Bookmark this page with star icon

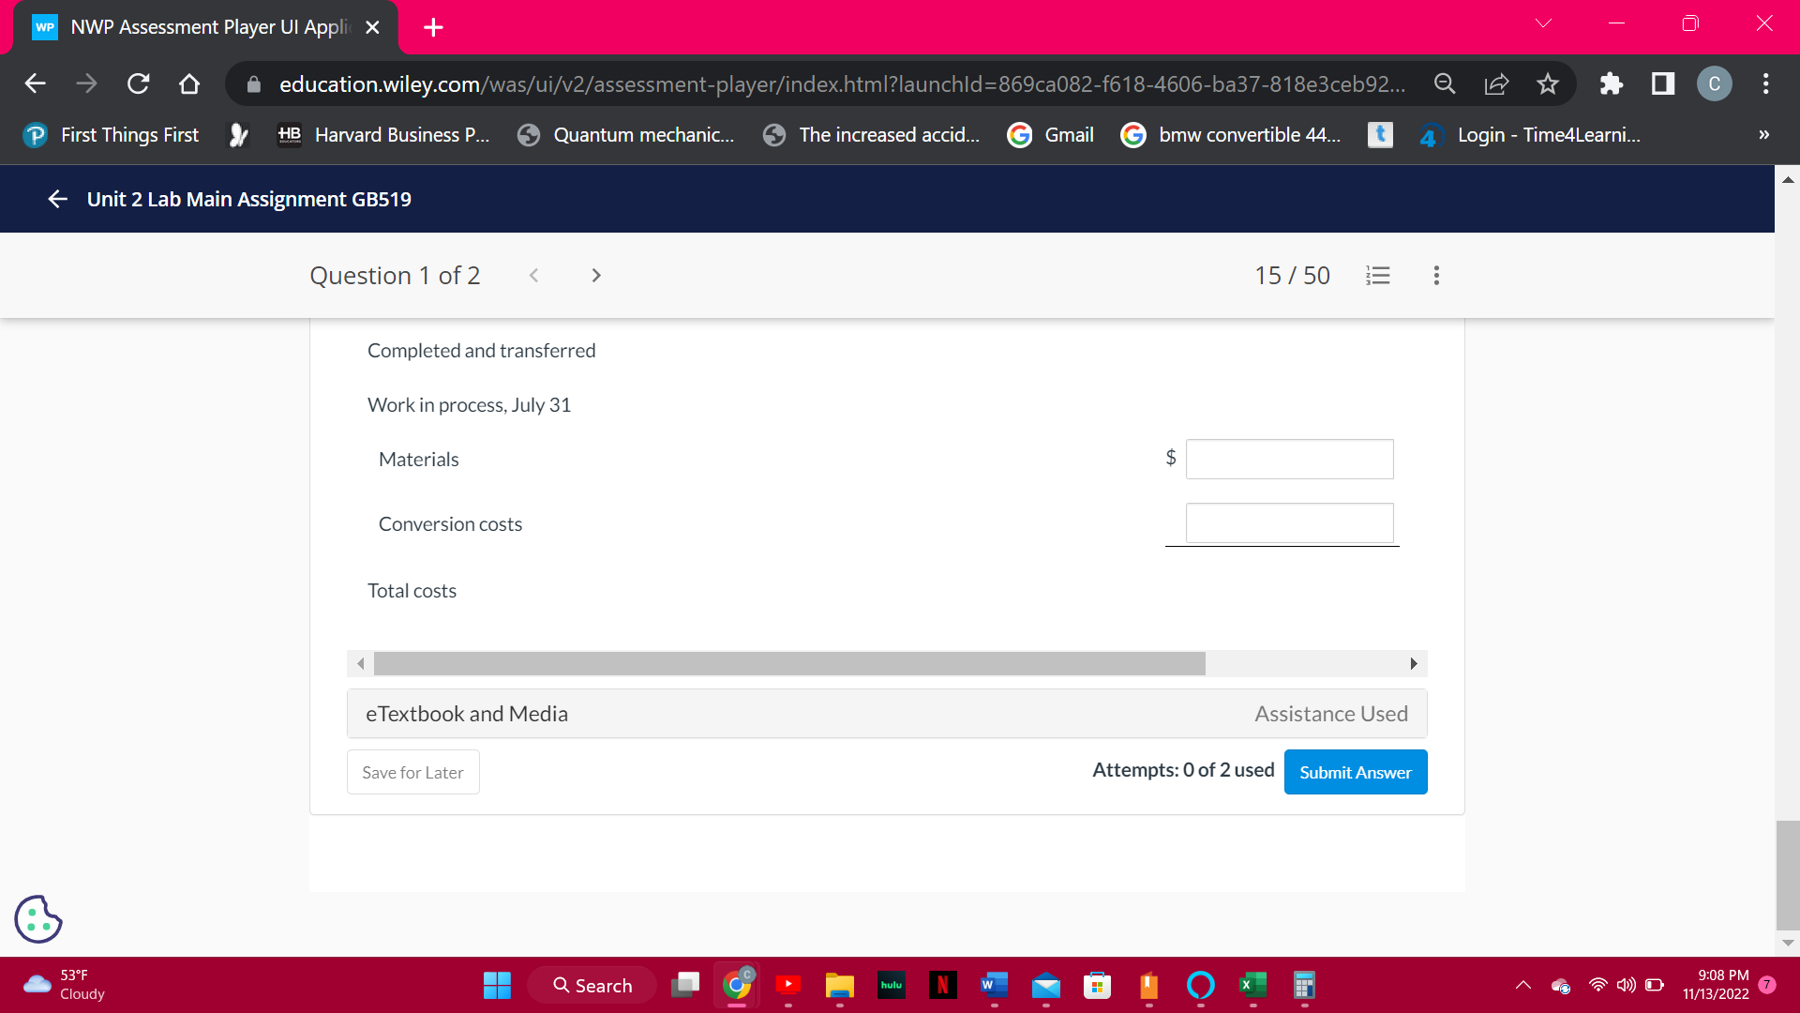pos(1548,84)
